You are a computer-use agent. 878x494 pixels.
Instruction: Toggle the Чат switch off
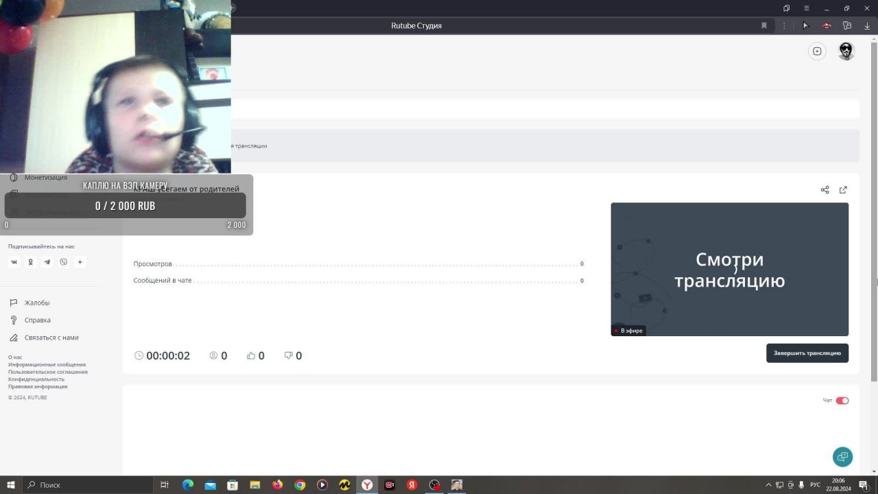click(x=842, y=401)
